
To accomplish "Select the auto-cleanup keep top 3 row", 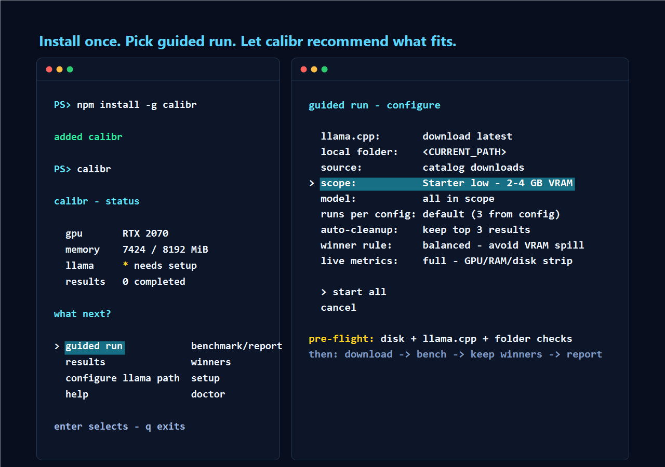I will tap(425, 230).
